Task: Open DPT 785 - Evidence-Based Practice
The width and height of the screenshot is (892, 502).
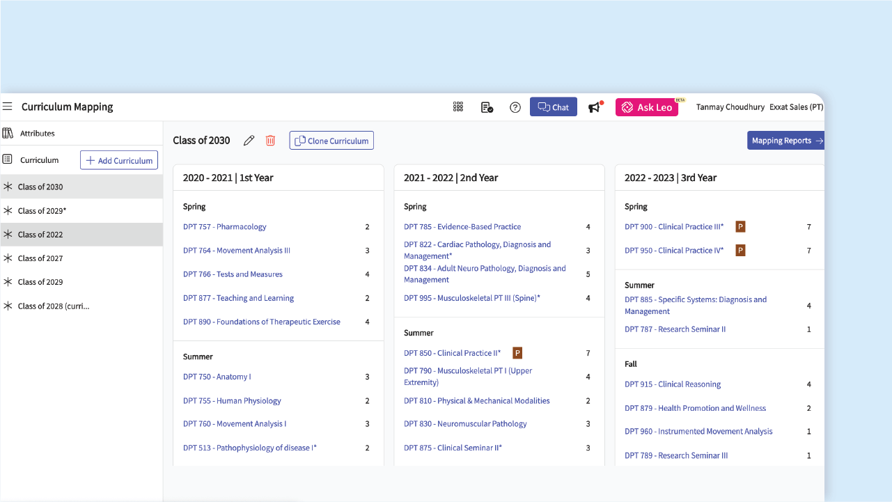Action: point(462,226)
